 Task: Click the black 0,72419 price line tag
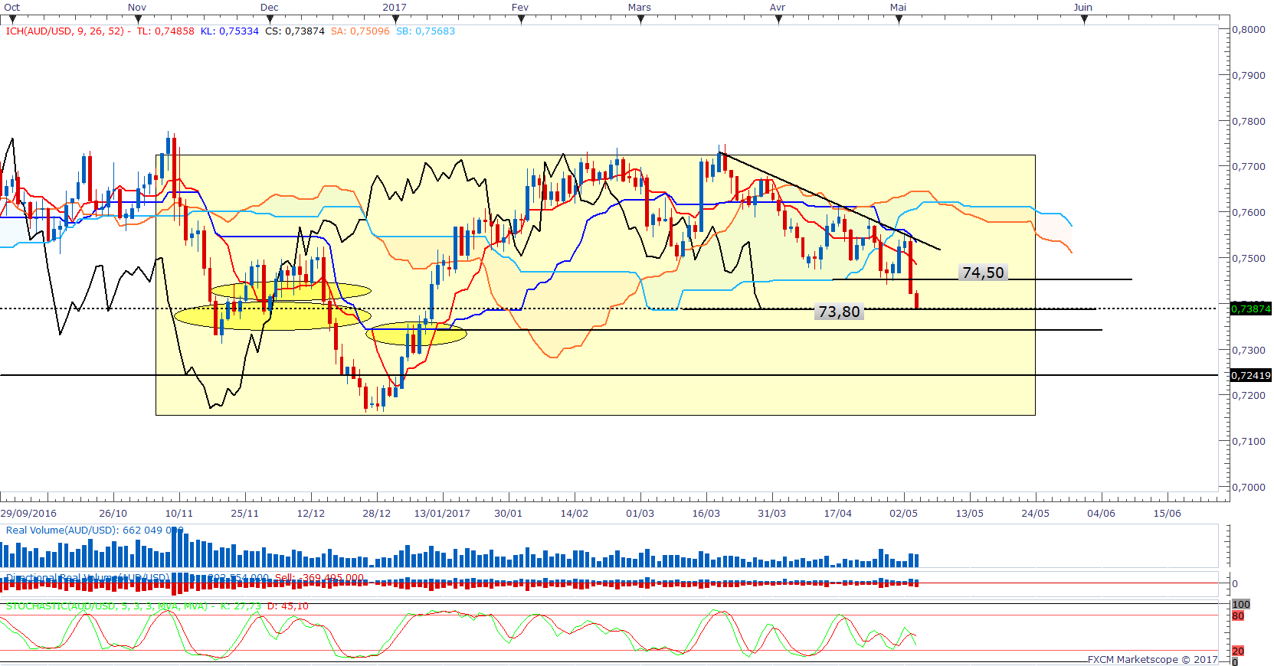pos(1251,375)
